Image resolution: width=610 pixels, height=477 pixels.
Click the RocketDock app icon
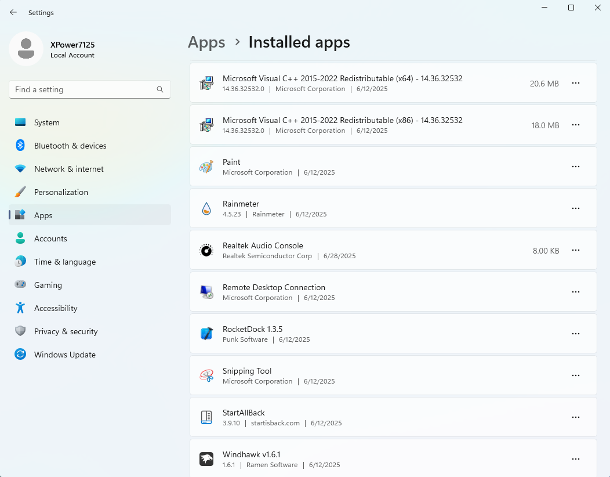tap(206, 334)
